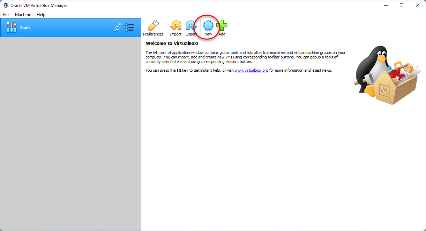The height and width of the screenshot is (231, 426).
Task: Open the Help menu
Action: click(x=41, y=15)
